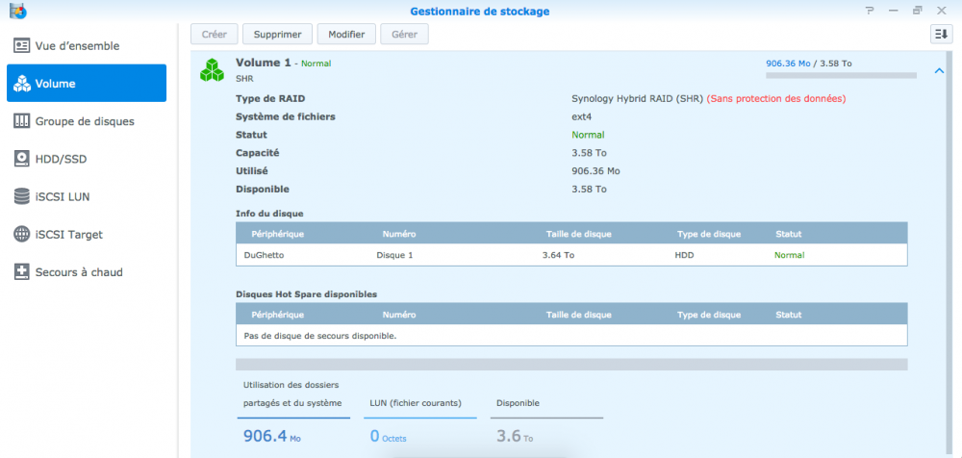Open the help question mark button
The height and width of the screenshot is (458, 962).
[x=871, y=11]
